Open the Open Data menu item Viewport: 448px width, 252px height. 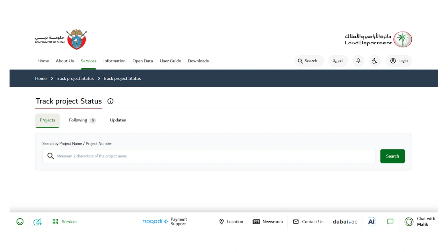[142, 61]
